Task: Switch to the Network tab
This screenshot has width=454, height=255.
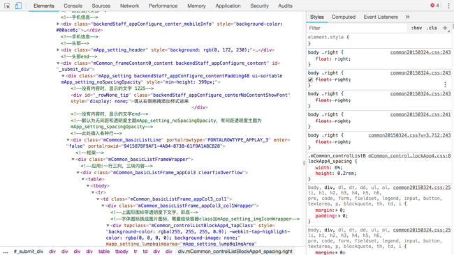Action: tap(129, 6)
